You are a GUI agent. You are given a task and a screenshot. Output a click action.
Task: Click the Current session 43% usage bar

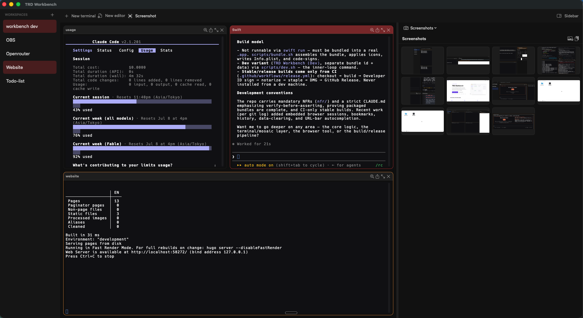coord(142,101)
